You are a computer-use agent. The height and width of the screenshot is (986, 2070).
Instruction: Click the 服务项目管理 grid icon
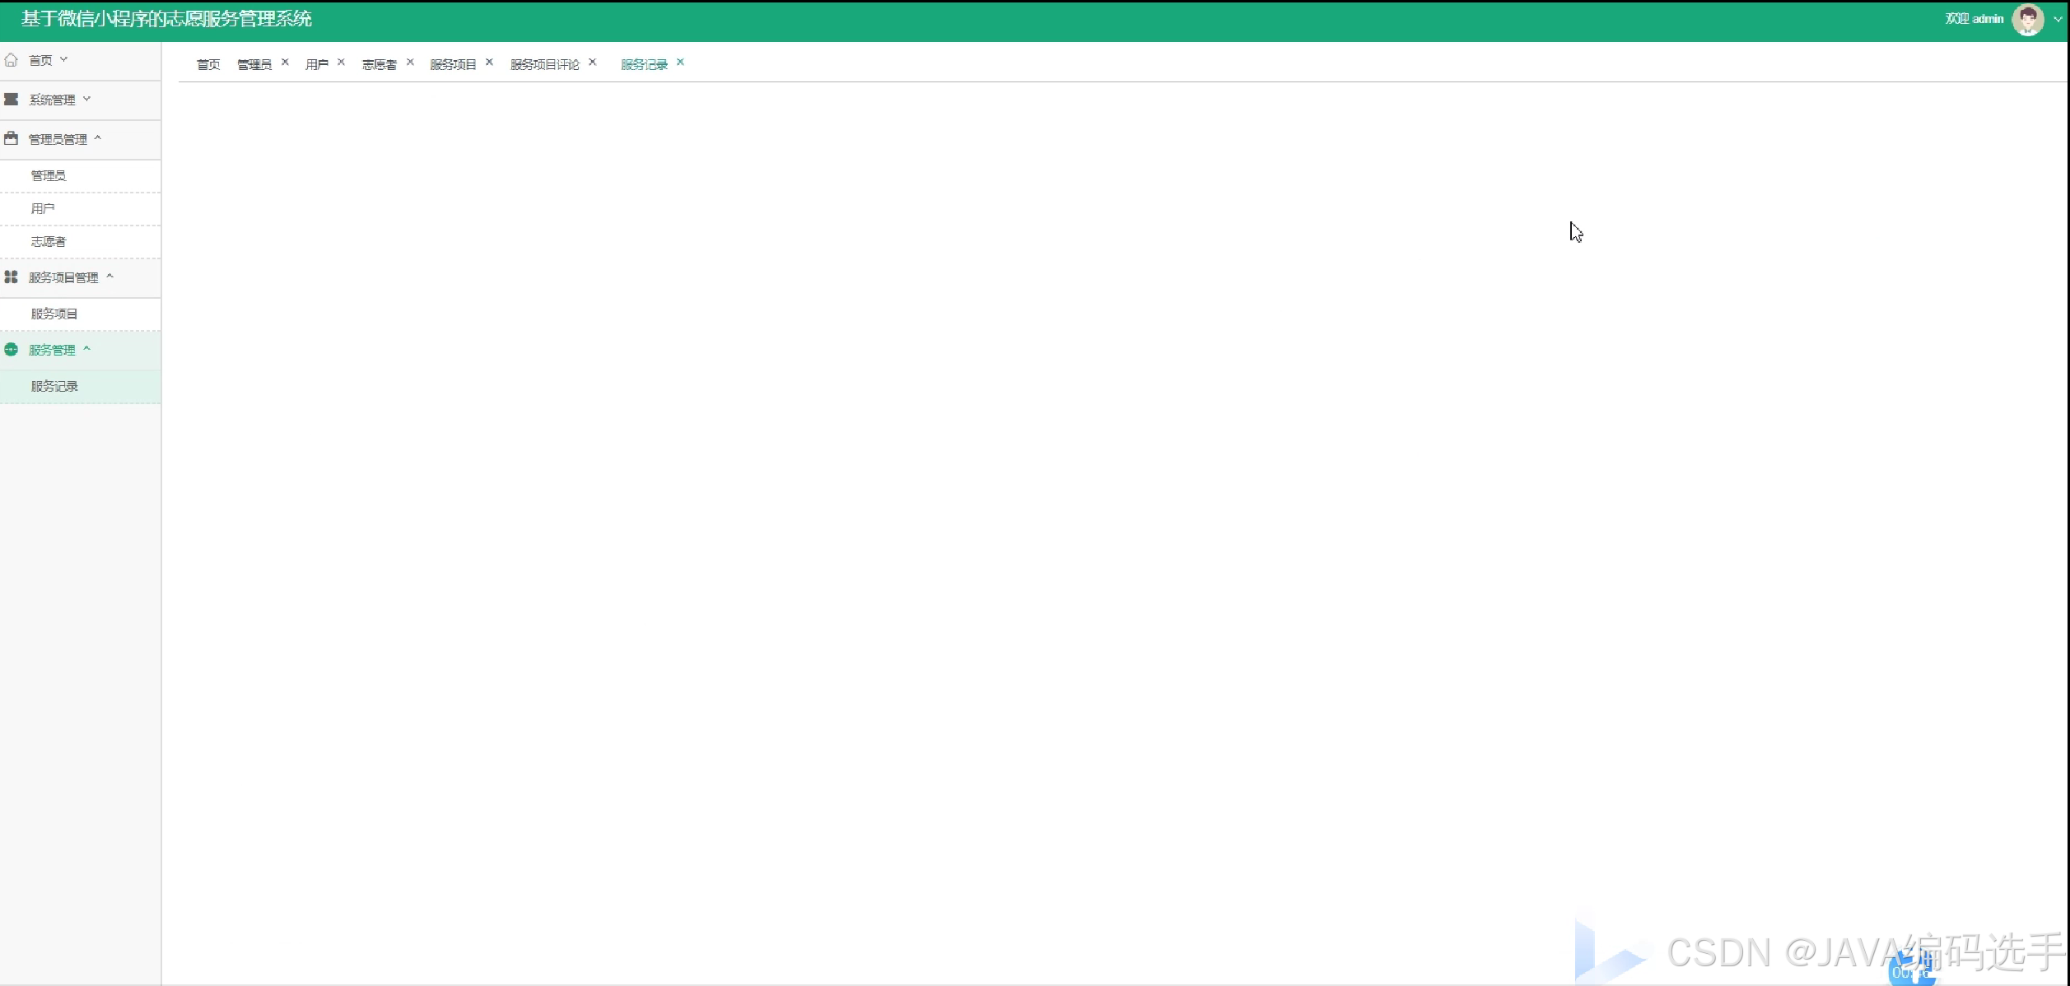pyautogui.click(x=11, y=277)
